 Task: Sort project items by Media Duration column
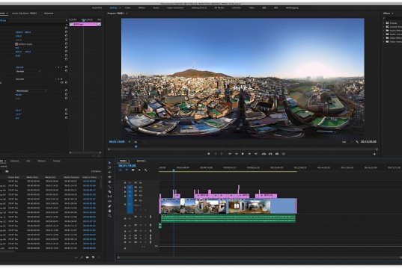point(72,177)
